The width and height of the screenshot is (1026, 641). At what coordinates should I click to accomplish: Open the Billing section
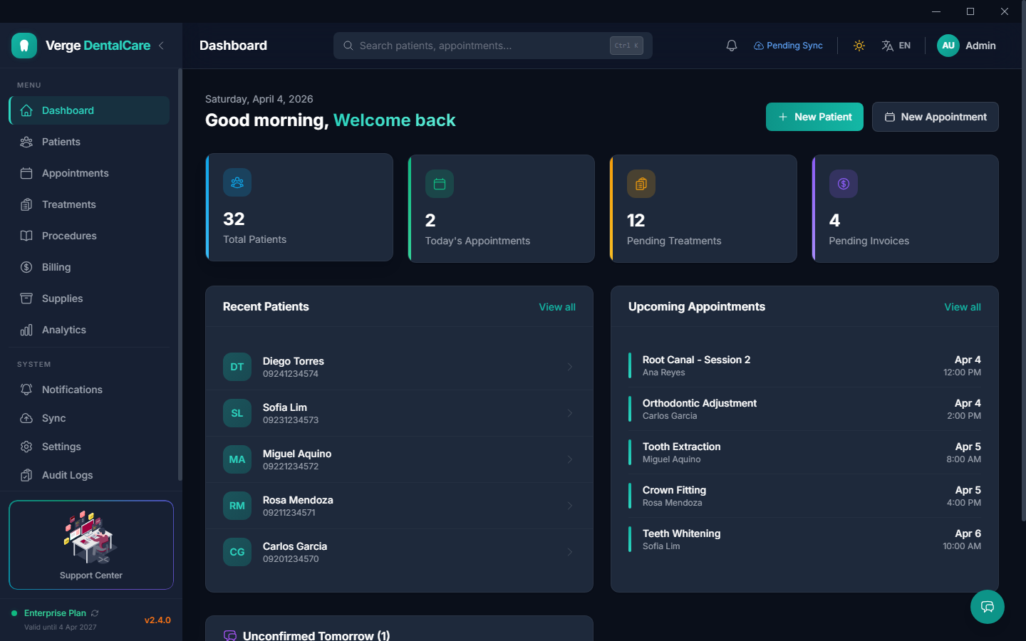click(89, 267)
